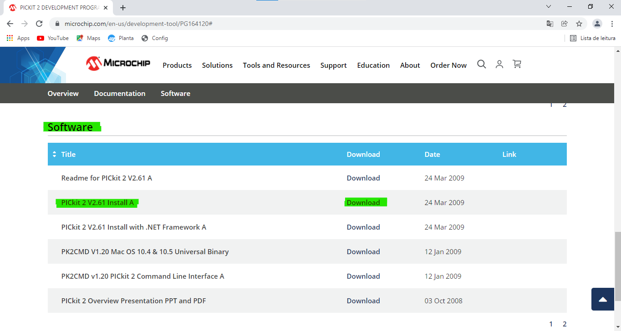The image size is (621, 331).
Task: Open the Products menu
Action: [x=177, y=65]
